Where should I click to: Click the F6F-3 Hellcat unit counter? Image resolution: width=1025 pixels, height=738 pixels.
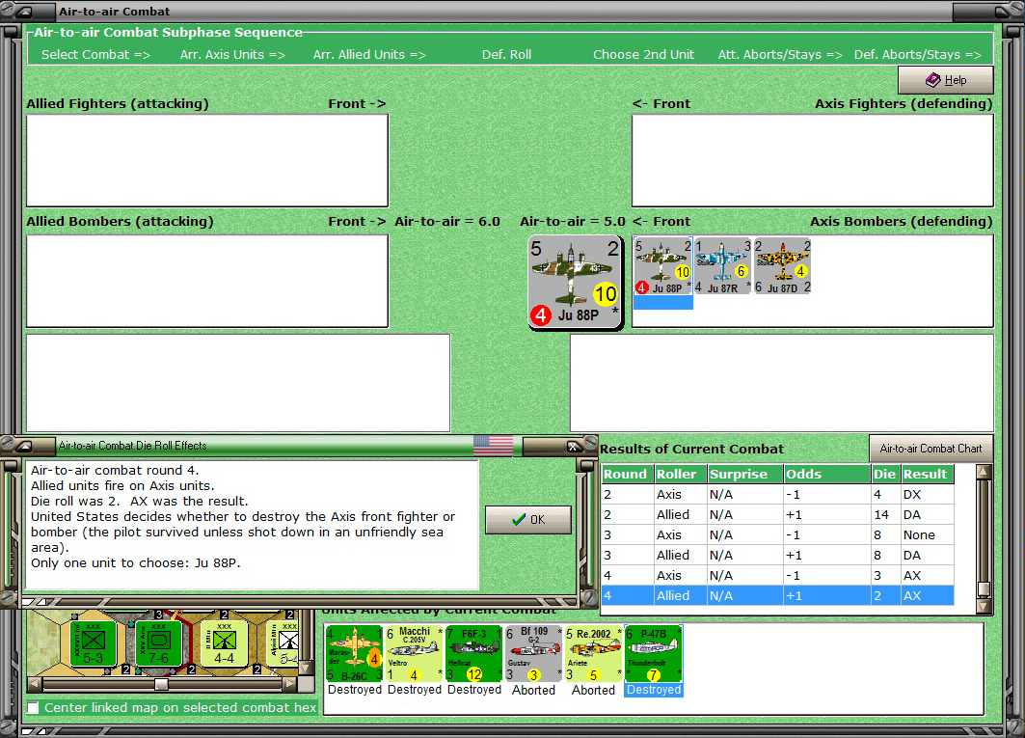tap(474, 654)
